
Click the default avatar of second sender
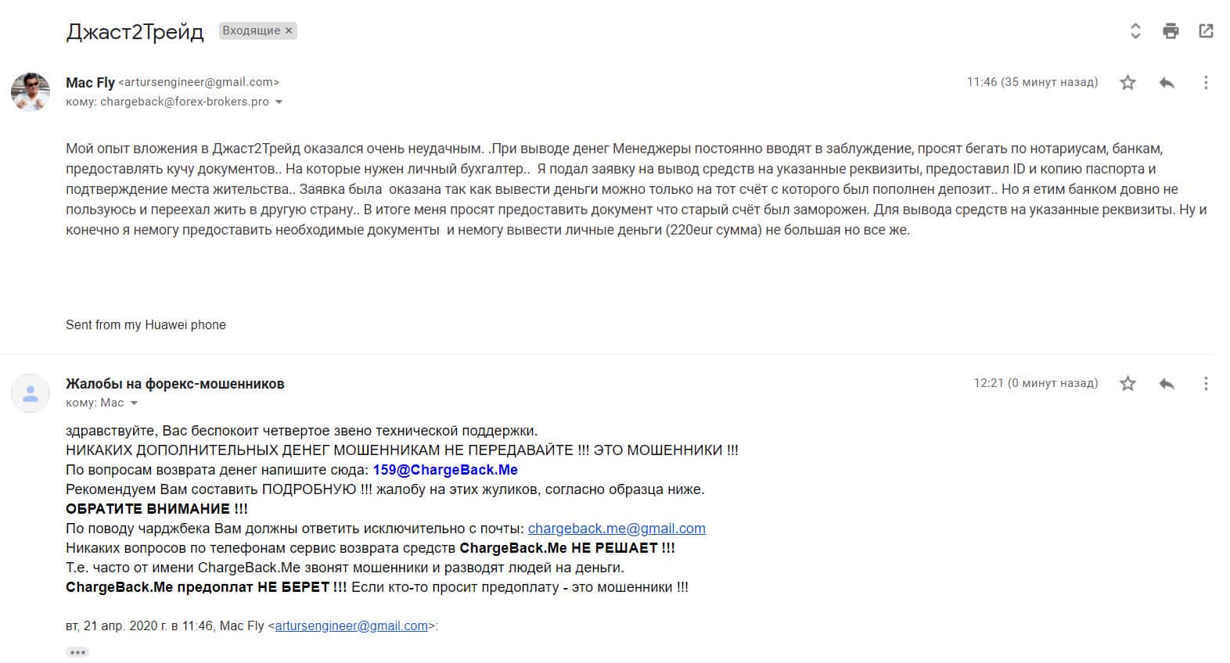tap(31, 393)
